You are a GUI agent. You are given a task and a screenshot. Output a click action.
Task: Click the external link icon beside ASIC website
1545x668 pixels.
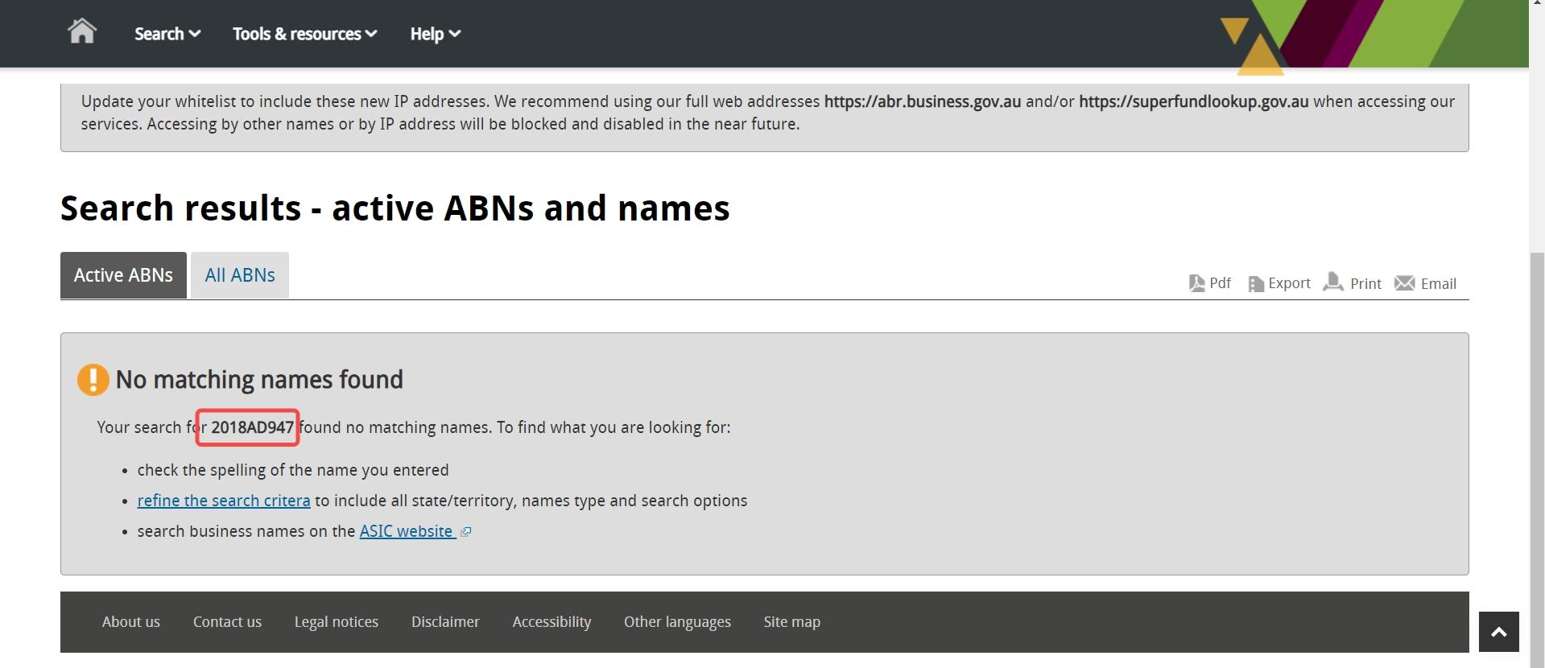(x=465, y=532)
